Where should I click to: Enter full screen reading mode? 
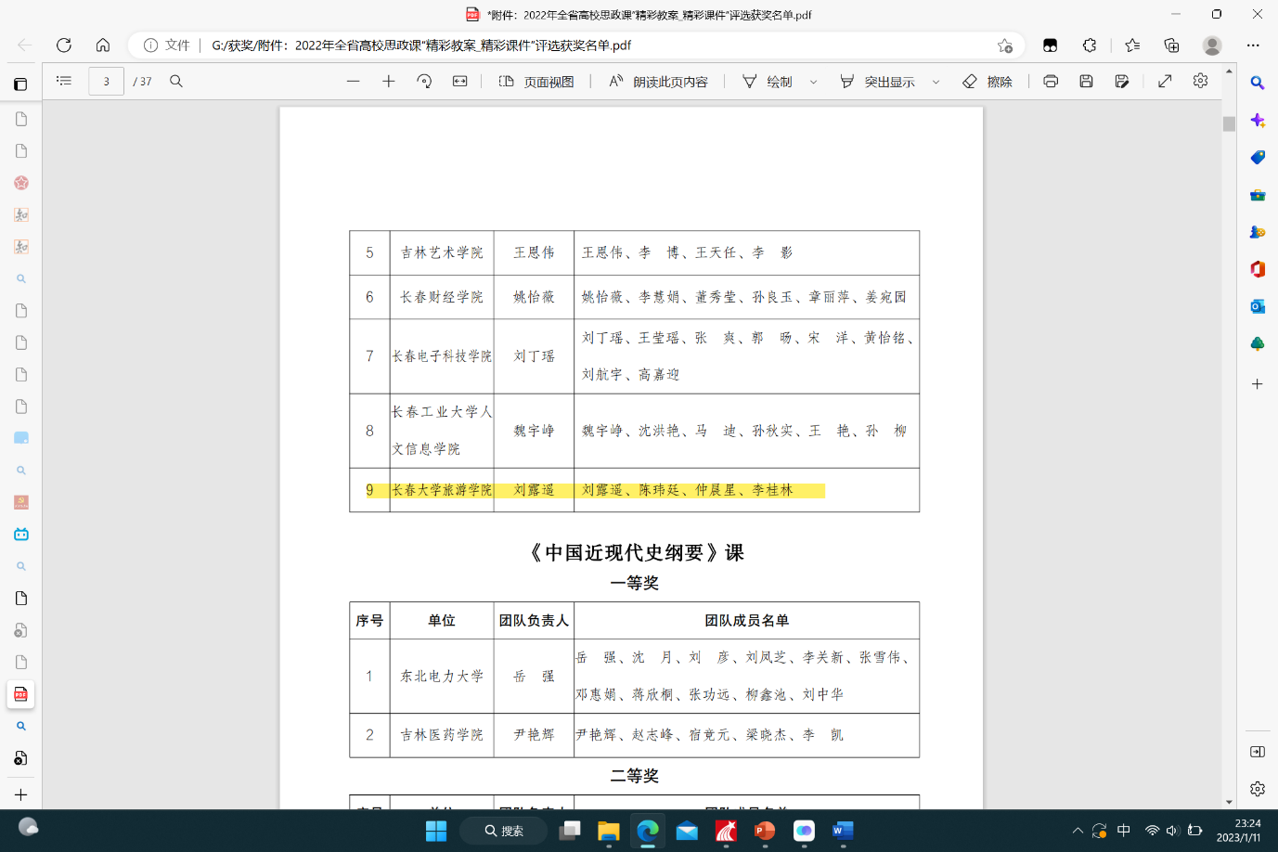point(1165,82)
